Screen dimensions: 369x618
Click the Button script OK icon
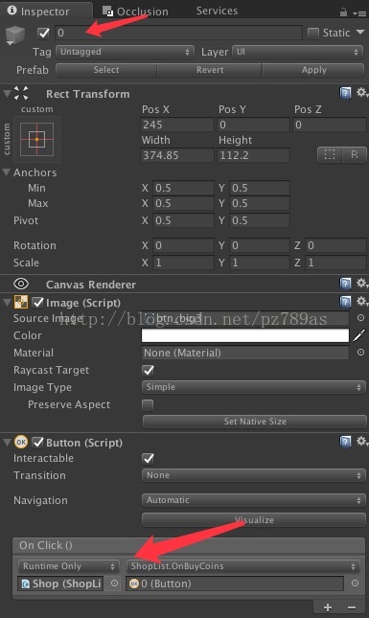pos(21,443)
